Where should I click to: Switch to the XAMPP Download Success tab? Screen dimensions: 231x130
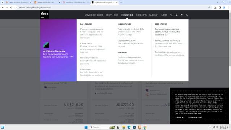[x=47, y=3]
